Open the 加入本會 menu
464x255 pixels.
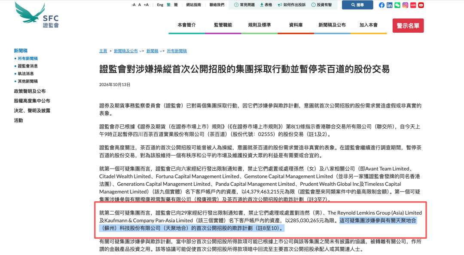point(369,25)
